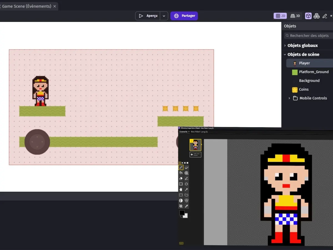Viewport: 333px width, 250px height.
Task: Select the Eraser tool
Action: [x=181, y=179]
